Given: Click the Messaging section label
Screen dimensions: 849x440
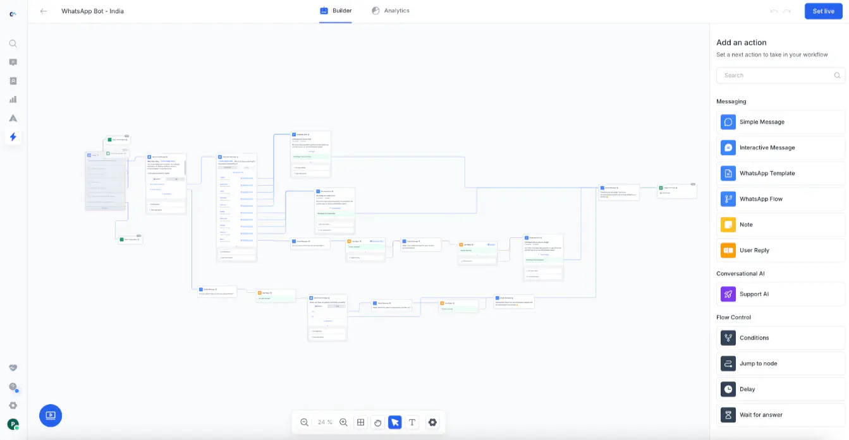Looking at the screenshot, I should (731, 101).
